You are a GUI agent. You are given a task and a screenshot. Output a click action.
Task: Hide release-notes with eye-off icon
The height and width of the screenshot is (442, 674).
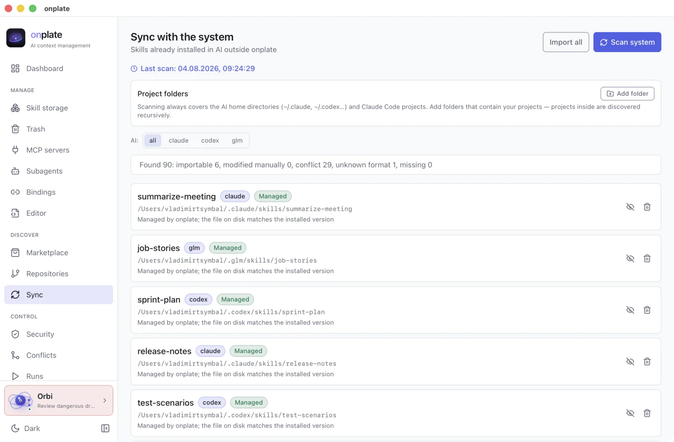[x=630, y=362]
